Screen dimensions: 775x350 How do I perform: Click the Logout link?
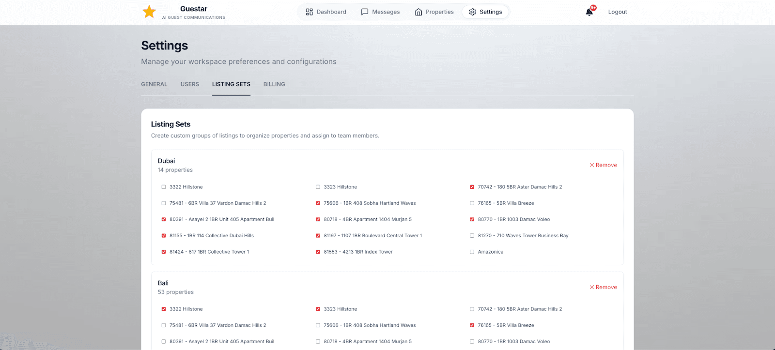pyautogui.click(x=618, y=12)
